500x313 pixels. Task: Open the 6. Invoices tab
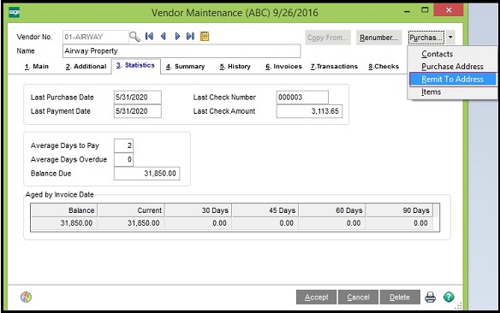[x=283, y=66]
